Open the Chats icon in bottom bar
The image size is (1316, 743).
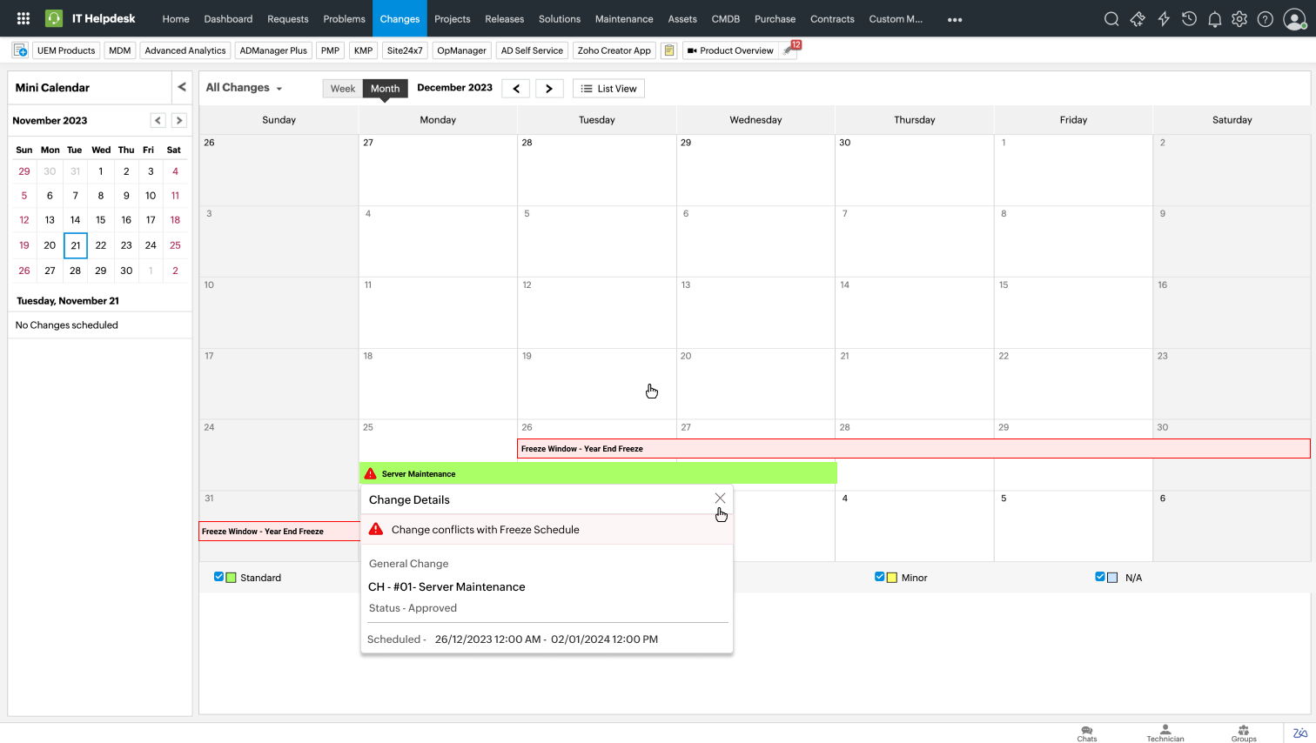click(x=1087, y=733)
